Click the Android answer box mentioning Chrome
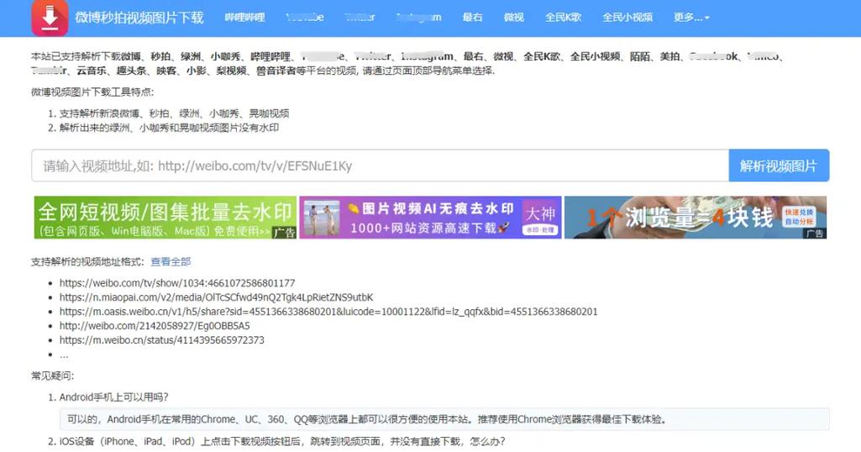861x452 pixels. 444,419
